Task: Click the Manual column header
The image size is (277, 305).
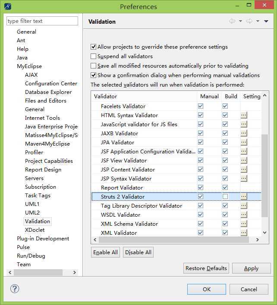Action: point(209,96)
